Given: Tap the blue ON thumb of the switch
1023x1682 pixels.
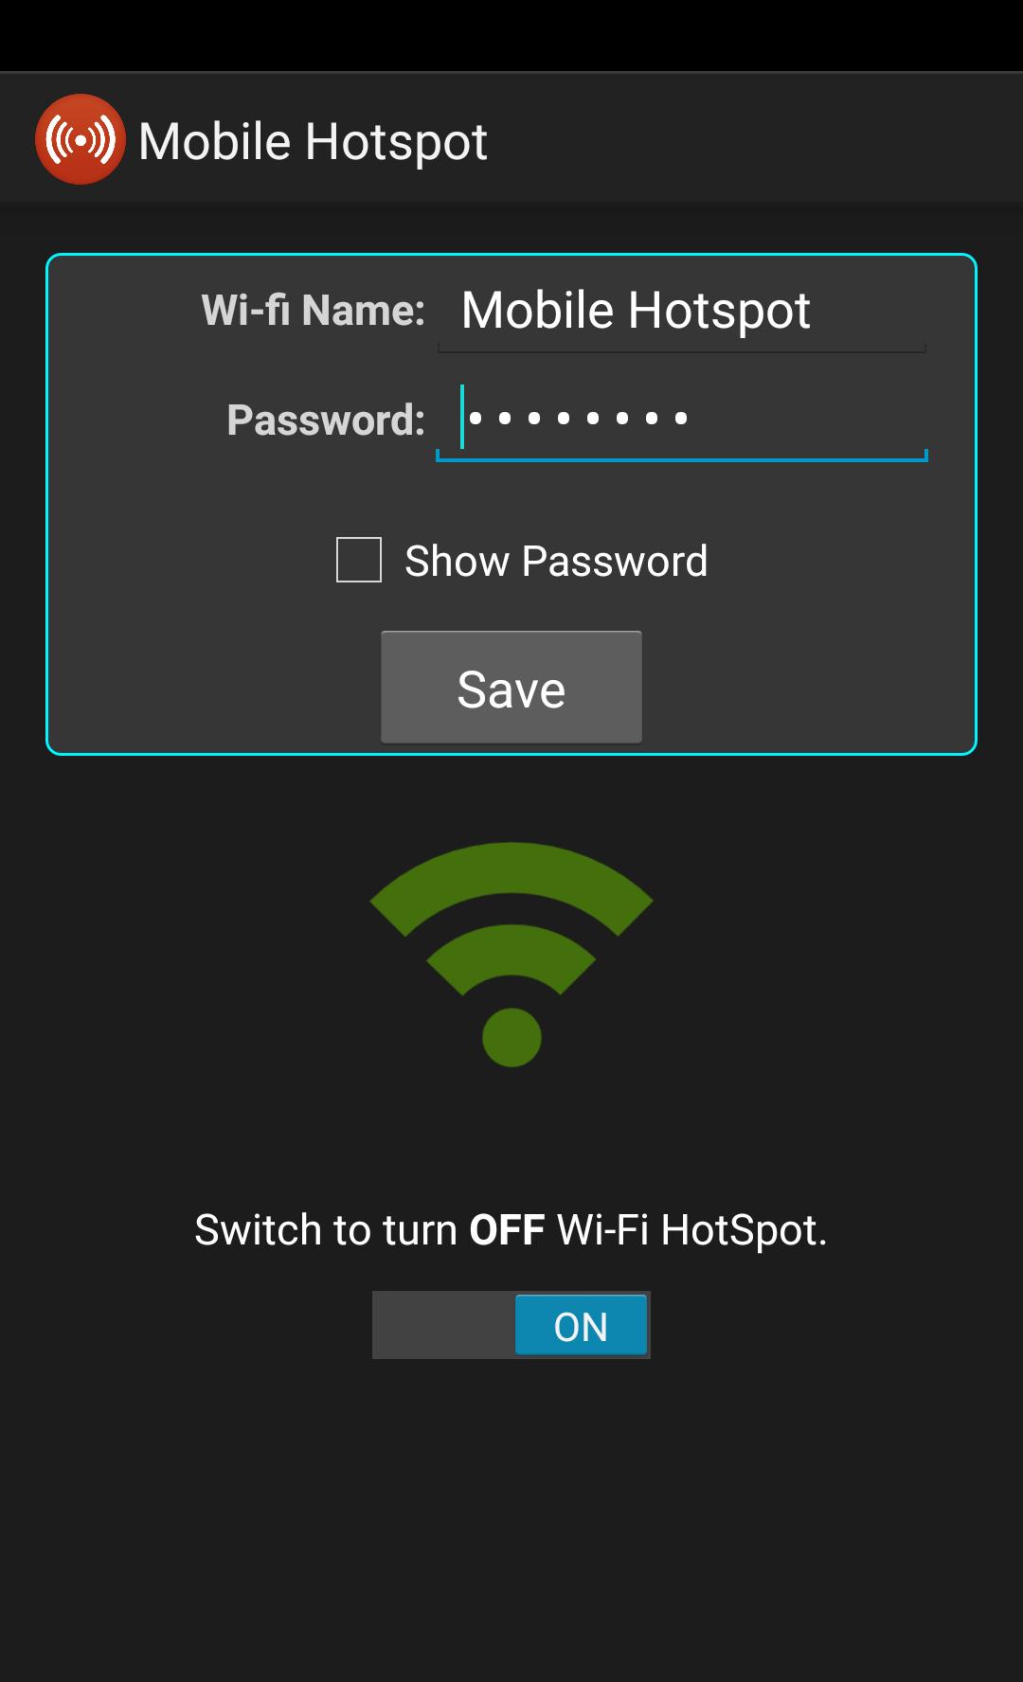Looking at the screenshot, I should [581, 1325].
